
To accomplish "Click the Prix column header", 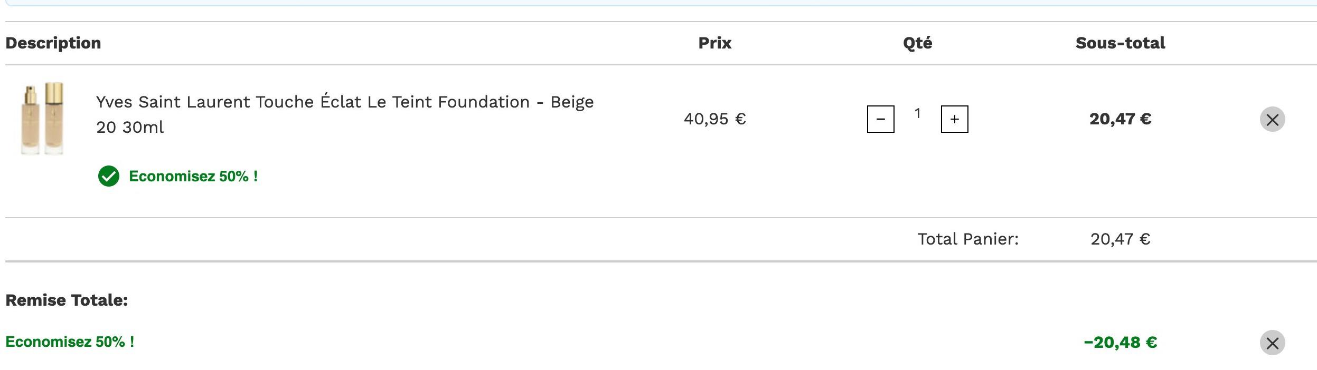I will pos(714,43).
